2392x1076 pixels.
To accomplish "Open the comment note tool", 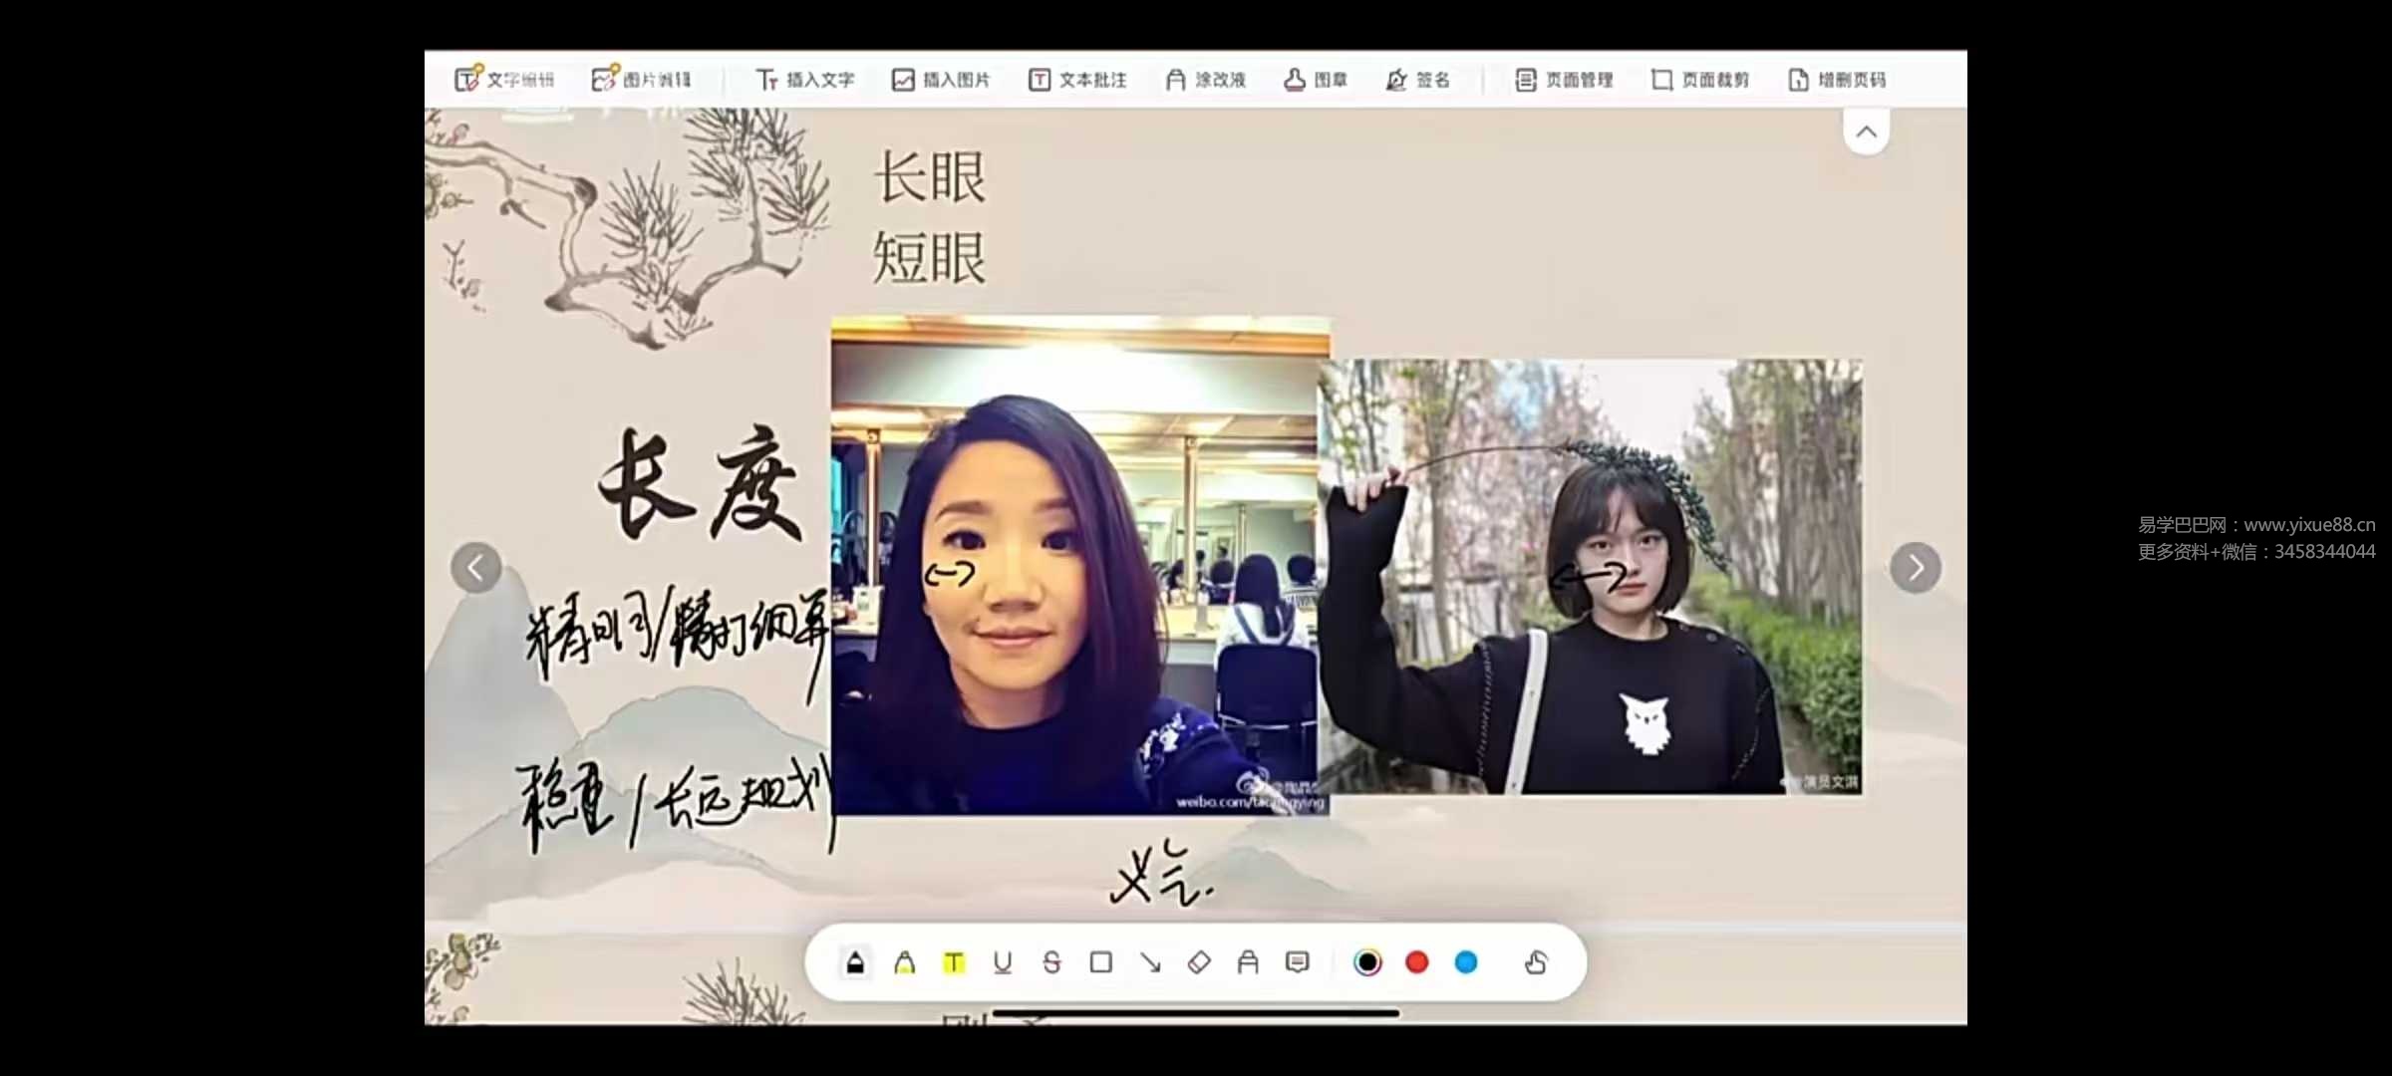I will 1297,962.
